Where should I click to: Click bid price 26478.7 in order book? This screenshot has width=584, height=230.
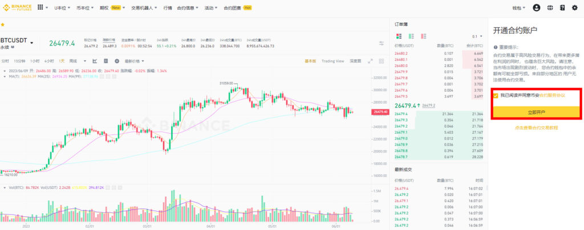click(x=401, y=157)
